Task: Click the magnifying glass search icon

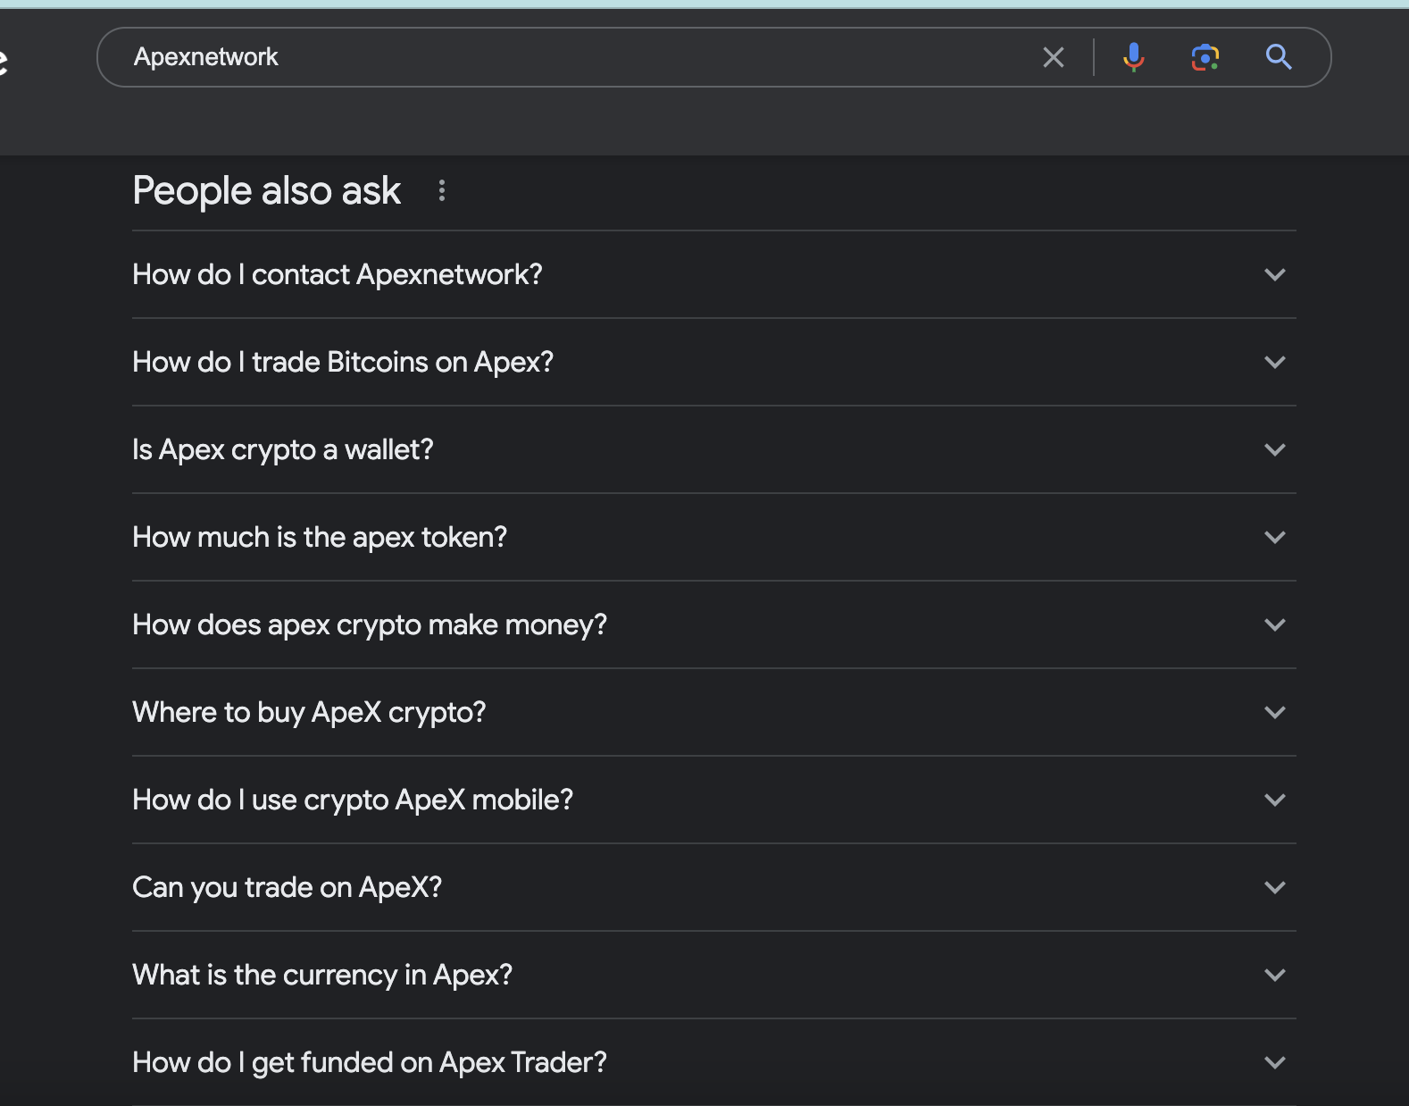Action: (x=1279, y=58)
